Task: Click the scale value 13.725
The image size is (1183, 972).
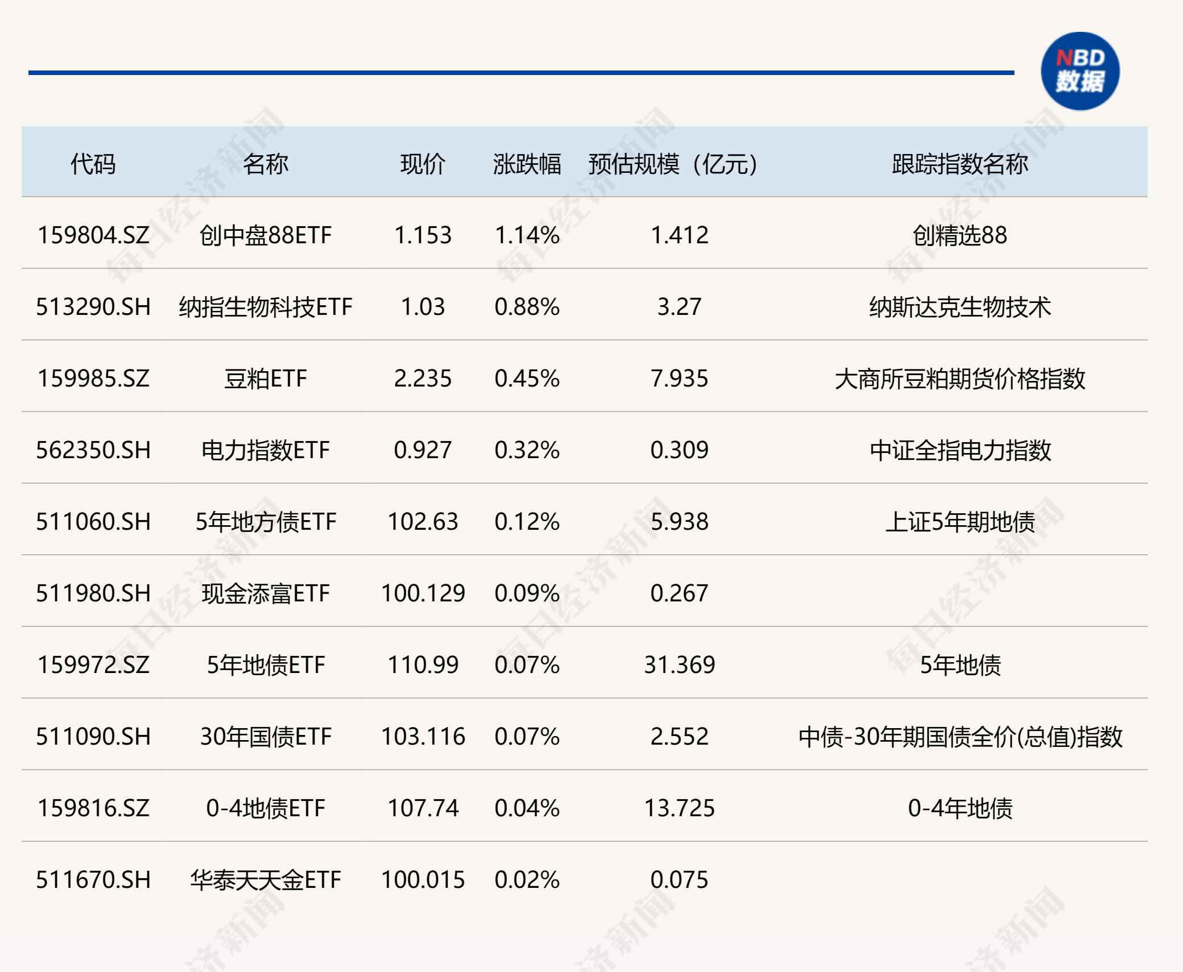Action: click(x=680, y=808)
